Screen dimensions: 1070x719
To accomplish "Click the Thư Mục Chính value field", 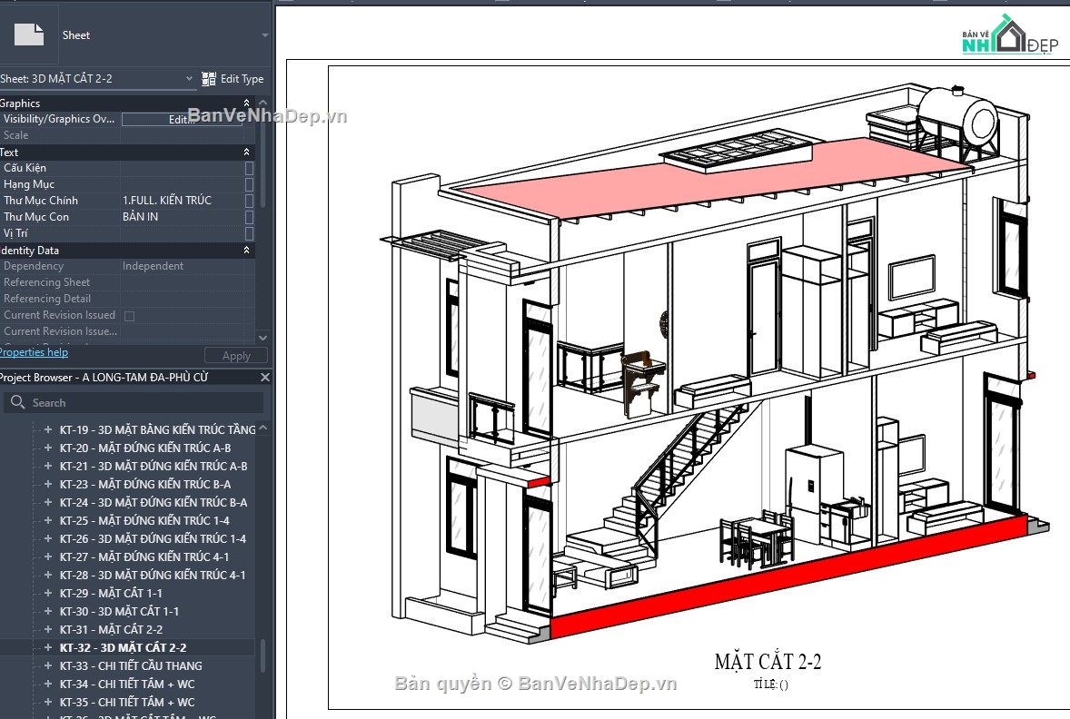I will [182, 201].
